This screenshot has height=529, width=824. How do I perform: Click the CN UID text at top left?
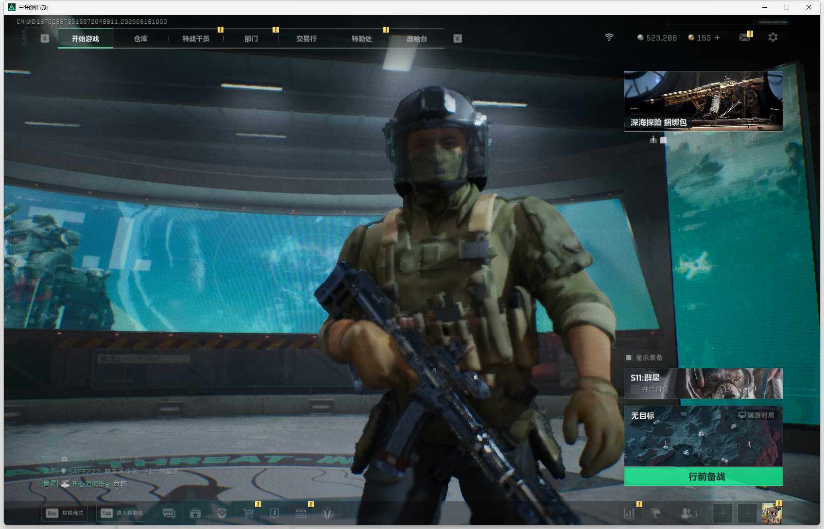[x=92, y=21]
